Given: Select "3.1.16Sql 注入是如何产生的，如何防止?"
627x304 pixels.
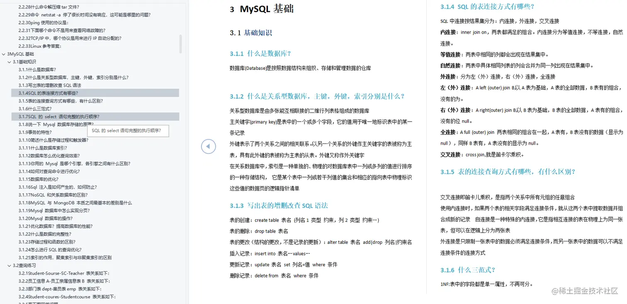Looking at the screenshot, I should 58,187.
